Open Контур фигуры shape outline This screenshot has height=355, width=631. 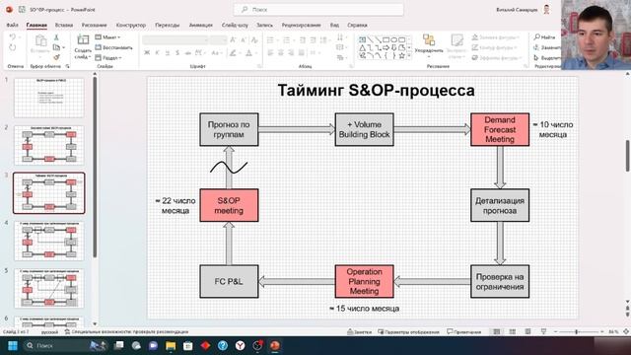[494, 47]
